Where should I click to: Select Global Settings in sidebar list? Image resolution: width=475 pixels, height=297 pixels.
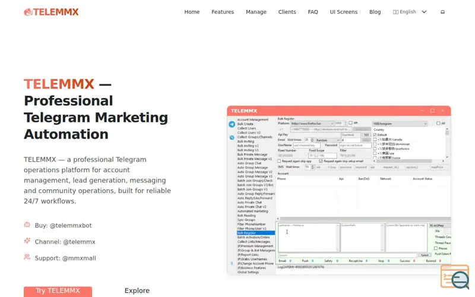click(248, 272)
